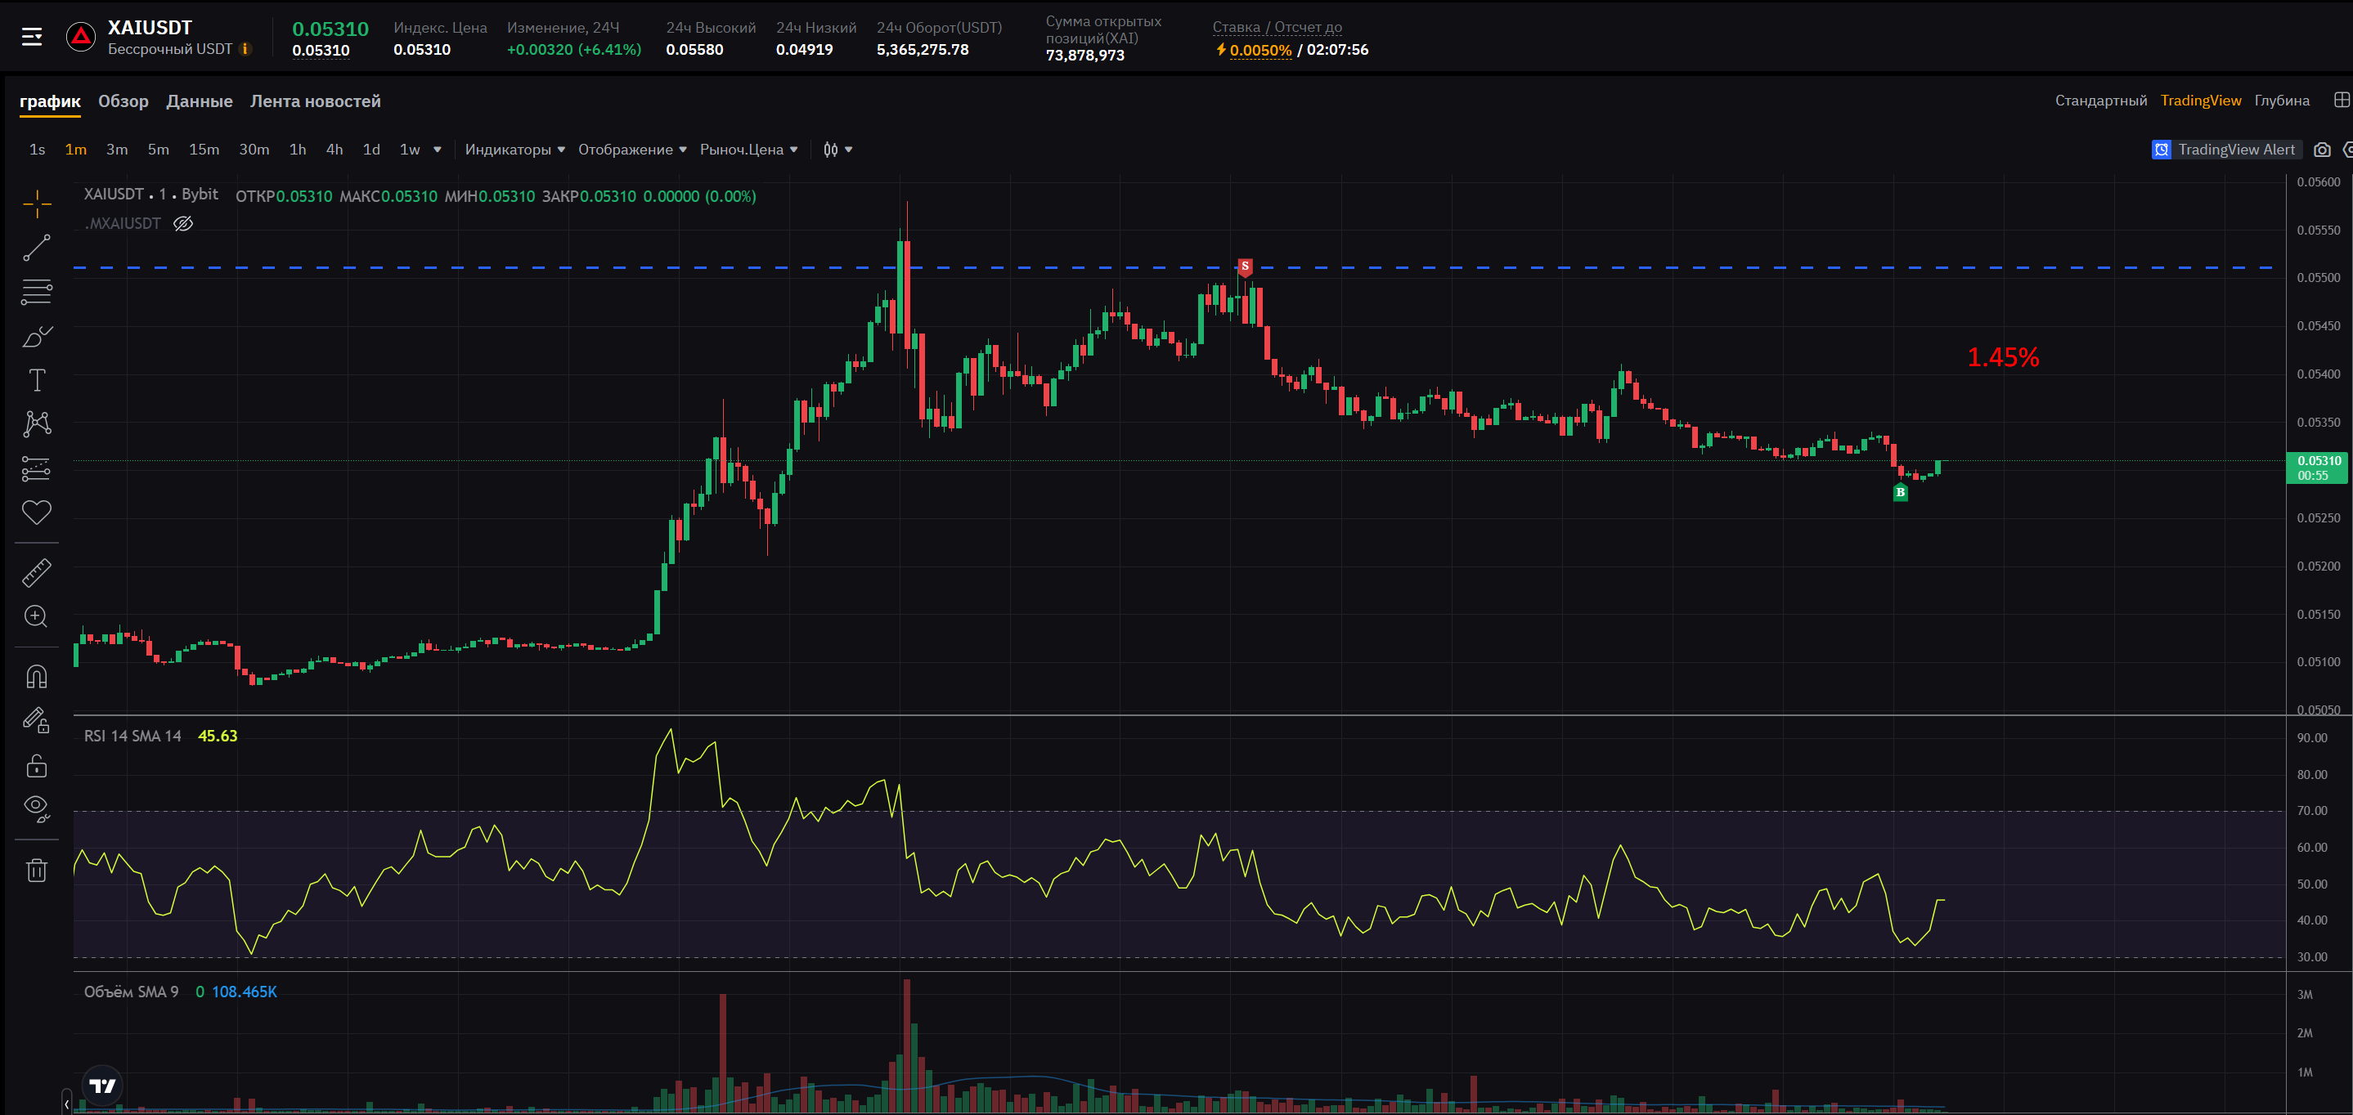
Task: Toggle lock all drawings padlock
Action: (x=37, y=765)
